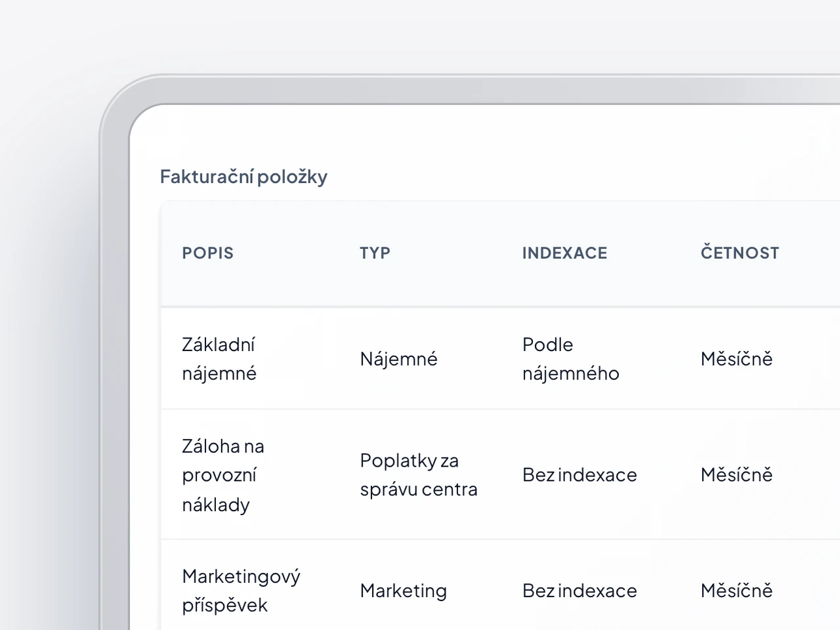Click the Podle nájemného indexation cell
Image resolution: width=840 pixels, height=630 pixels.
tap(570, 359)
